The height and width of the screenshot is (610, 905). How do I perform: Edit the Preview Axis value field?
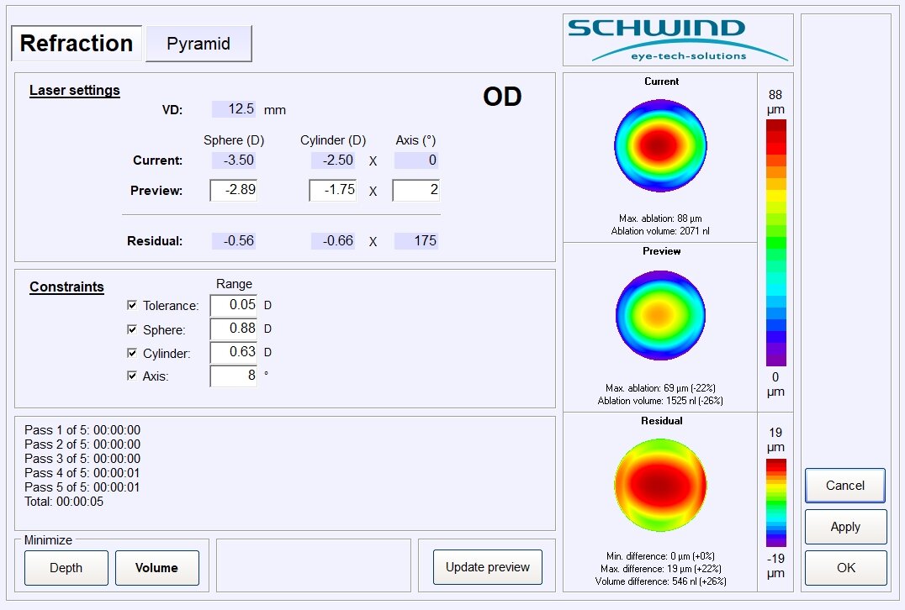point(415,191)
